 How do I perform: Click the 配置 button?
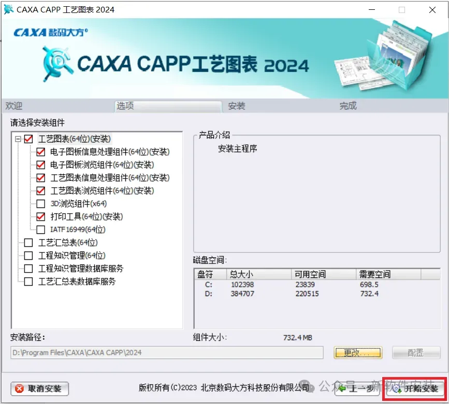(416, 352)
